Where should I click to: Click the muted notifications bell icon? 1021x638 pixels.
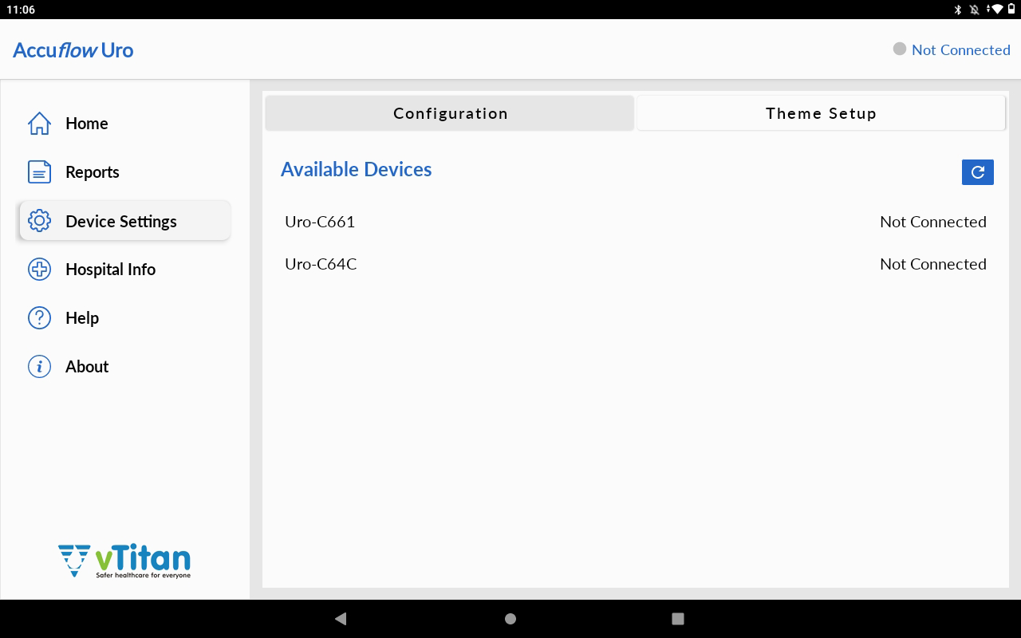[x=974, y=10]
